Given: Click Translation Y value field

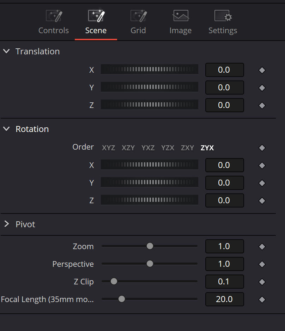Looking at the screenshot, I should coord(224,88).
